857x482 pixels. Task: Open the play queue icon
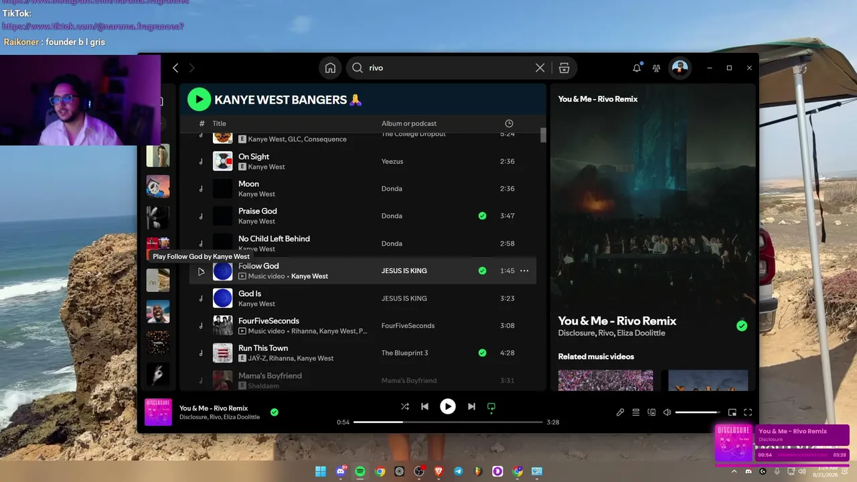pos(636,412)
